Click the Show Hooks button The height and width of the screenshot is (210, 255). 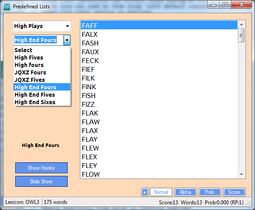[x=41, y=168]
